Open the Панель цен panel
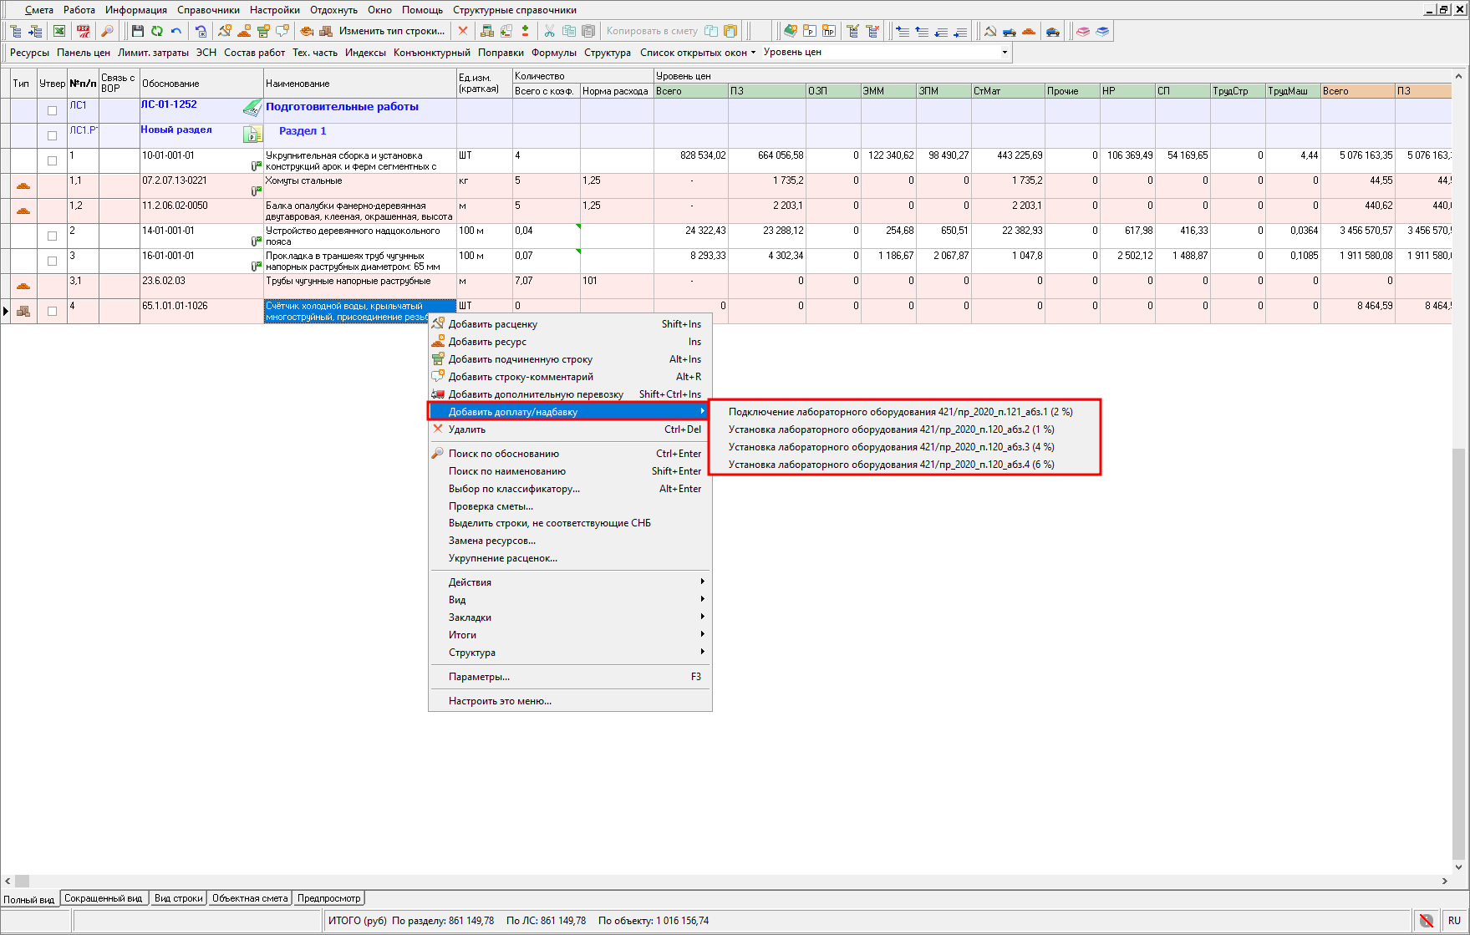This screenshot has height=935, width=1470. coord(84,53)
